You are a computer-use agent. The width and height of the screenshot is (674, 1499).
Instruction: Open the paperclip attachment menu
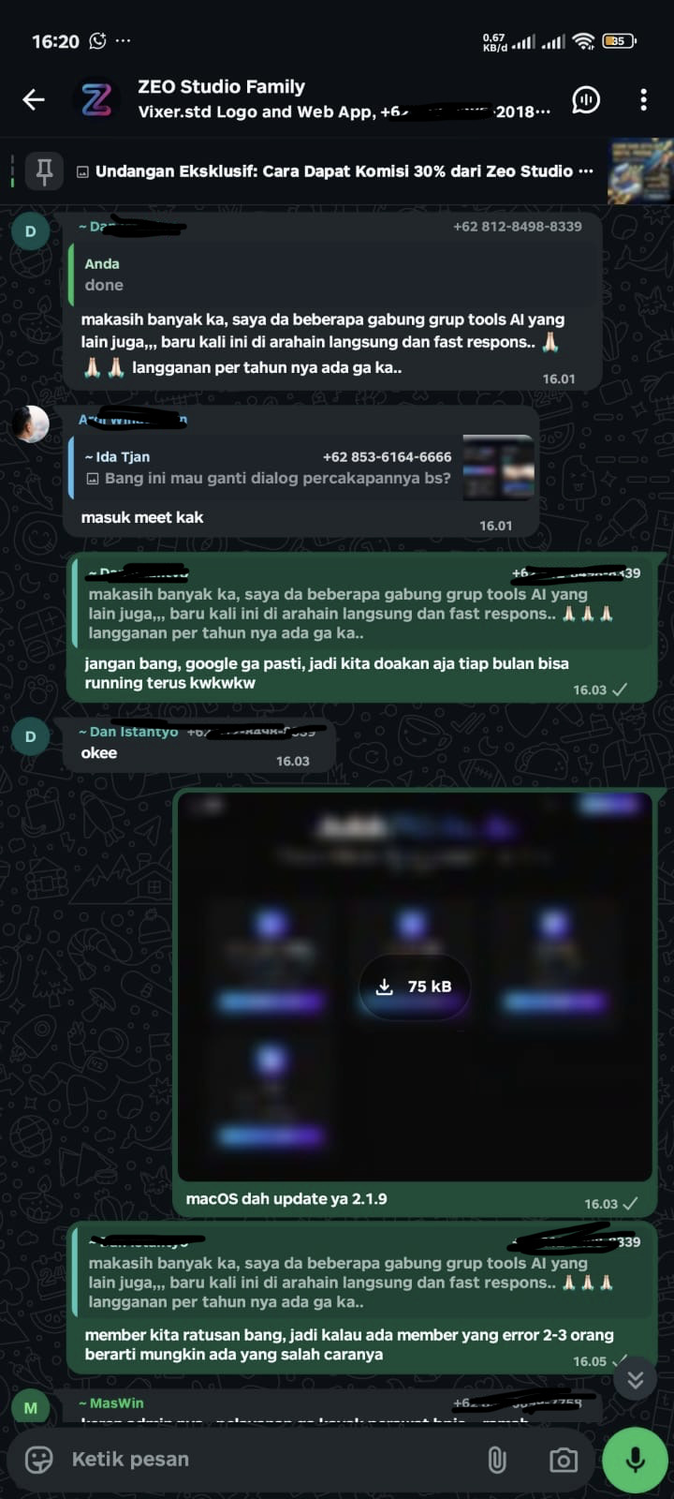[497, 1460]
